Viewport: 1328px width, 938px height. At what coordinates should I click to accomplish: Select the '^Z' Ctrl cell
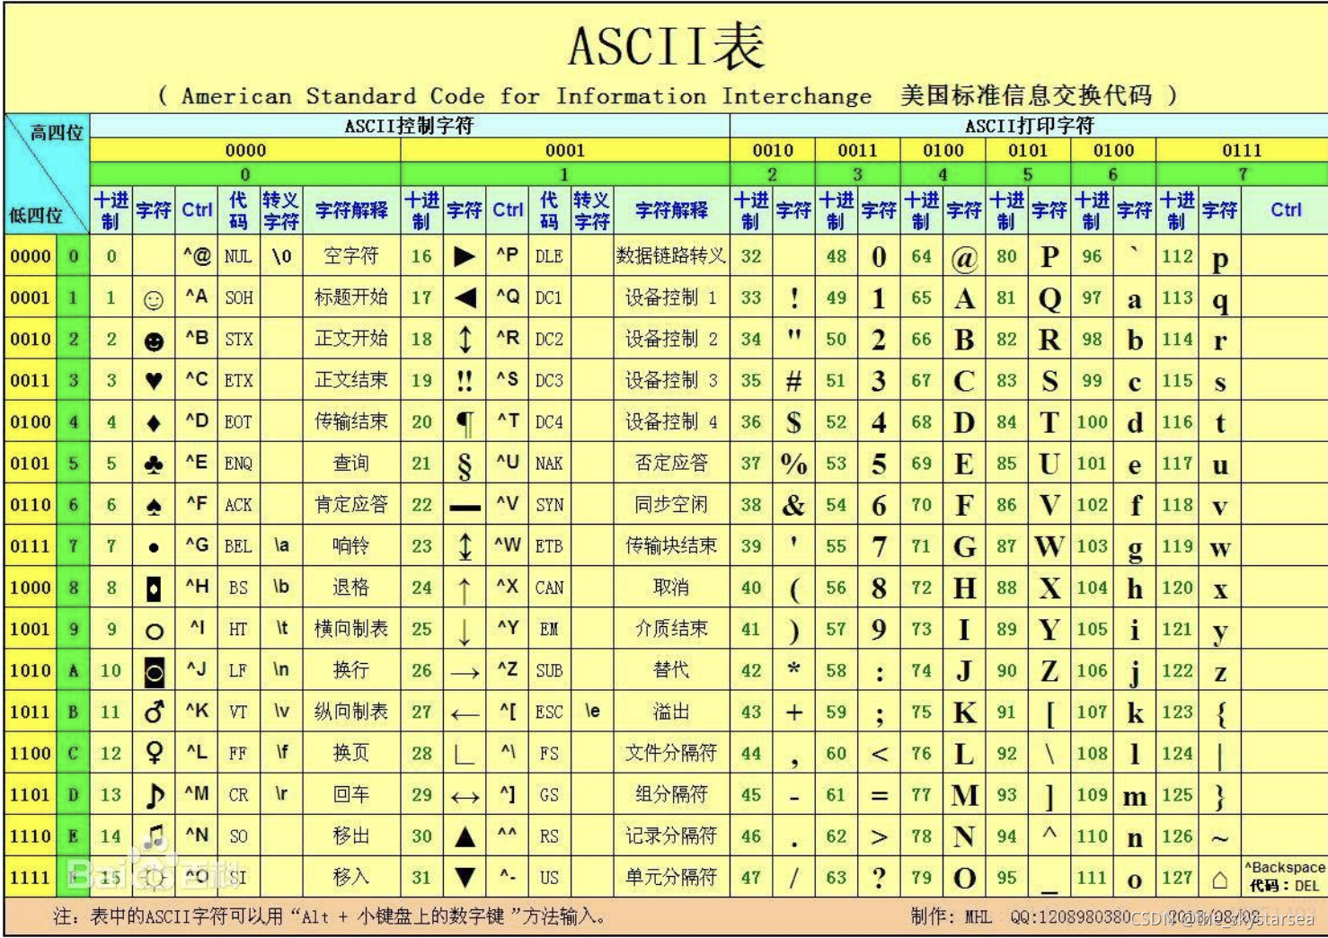pos(508,669)
